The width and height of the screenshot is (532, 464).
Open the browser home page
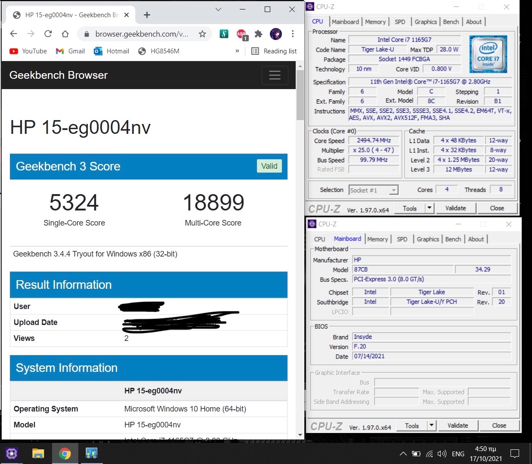click(x=65, y=34)
